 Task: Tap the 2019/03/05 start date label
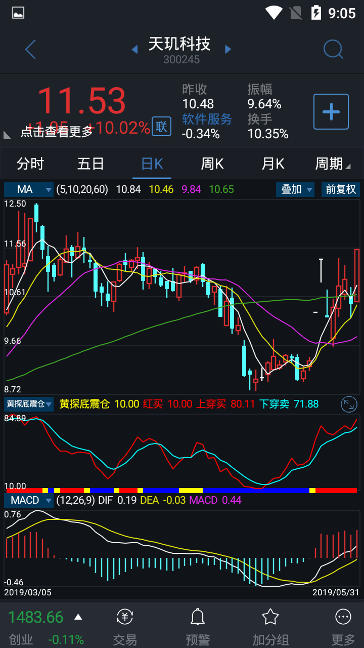[x=28, y=592]
